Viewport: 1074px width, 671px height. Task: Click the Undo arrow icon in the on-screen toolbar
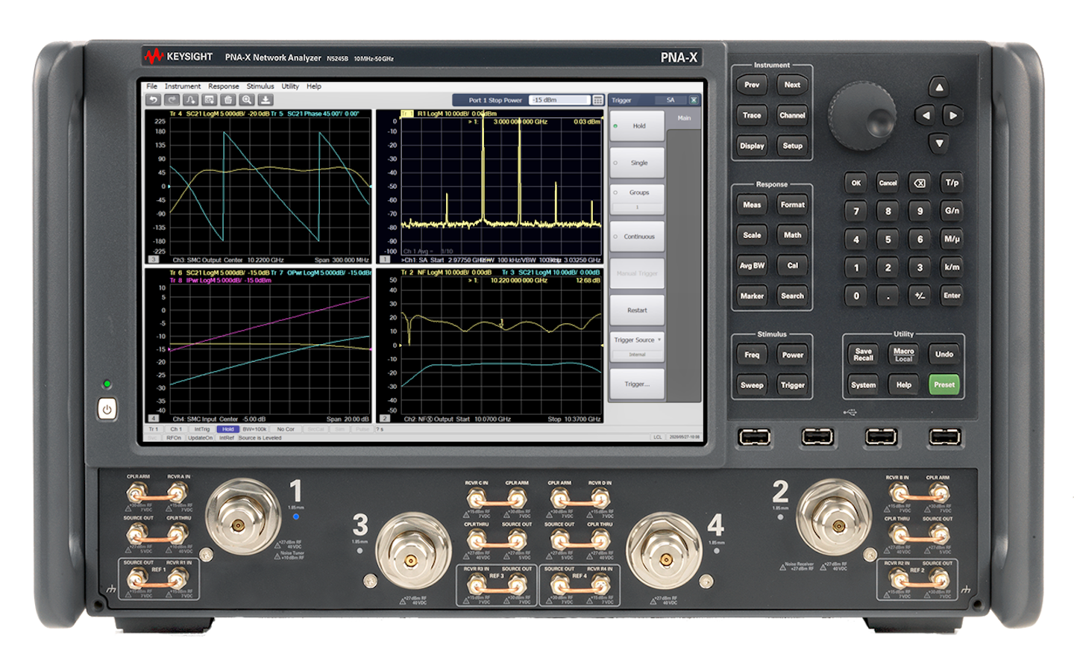tap(154, 100)
